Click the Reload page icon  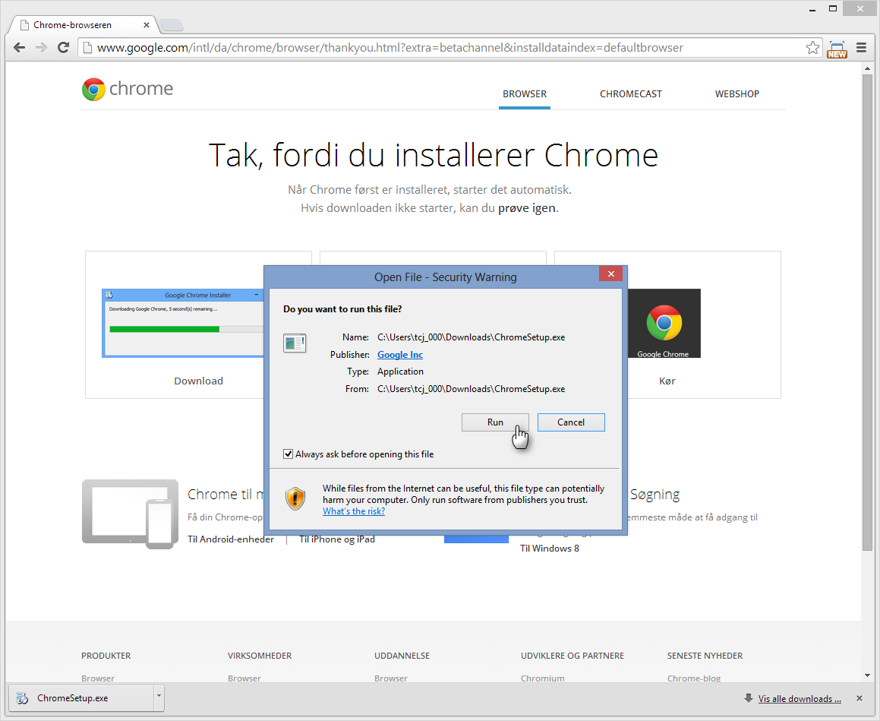(x=64, y=48)
